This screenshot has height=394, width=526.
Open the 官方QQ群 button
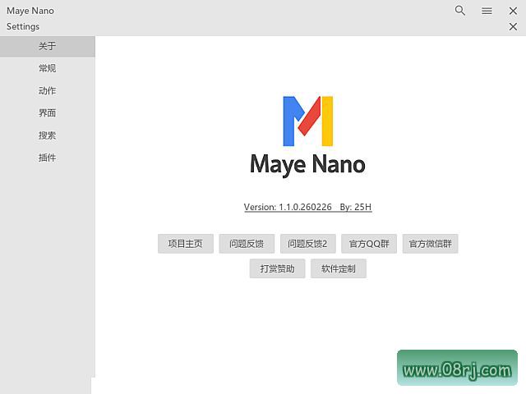(369, 244)
